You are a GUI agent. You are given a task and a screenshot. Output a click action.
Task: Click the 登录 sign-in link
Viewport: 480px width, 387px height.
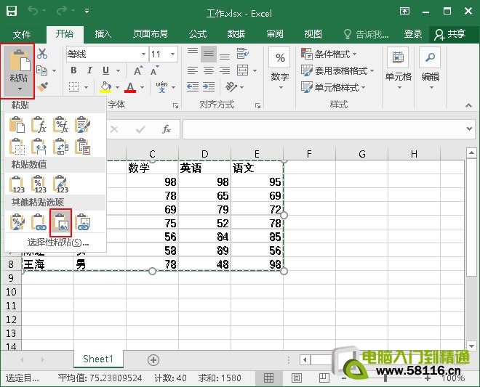pos(413,34)
